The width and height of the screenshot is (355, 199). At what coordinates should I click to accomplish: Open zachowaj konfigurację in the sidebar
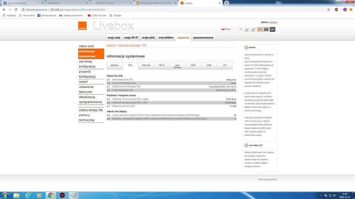[x=91, y=64]
